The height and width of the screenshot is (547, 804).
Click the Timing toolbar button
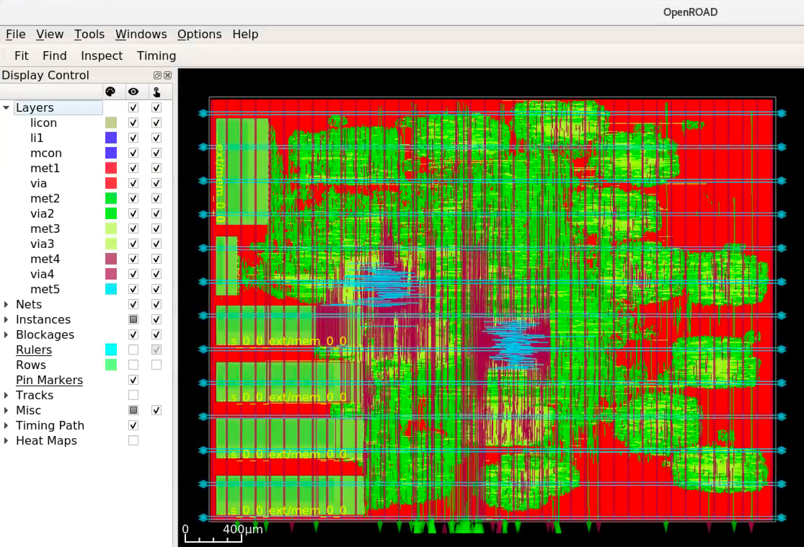tap(156, 56)
